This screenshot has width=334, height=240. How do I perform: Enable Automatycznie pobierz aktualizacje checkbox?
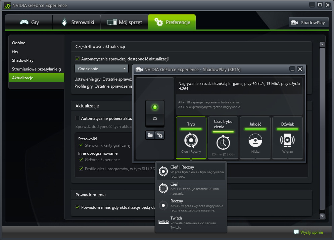pos(77,118)
